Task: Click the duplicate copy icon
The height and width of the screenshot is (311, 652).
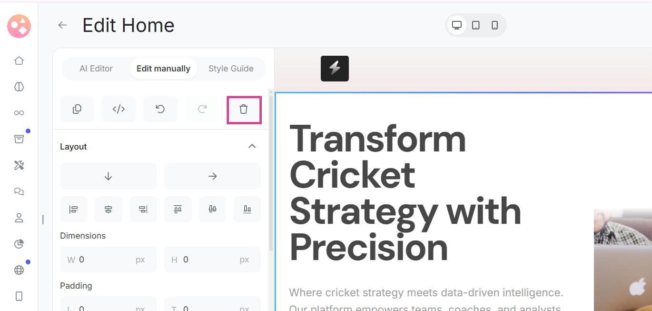Action: point(77,110)
